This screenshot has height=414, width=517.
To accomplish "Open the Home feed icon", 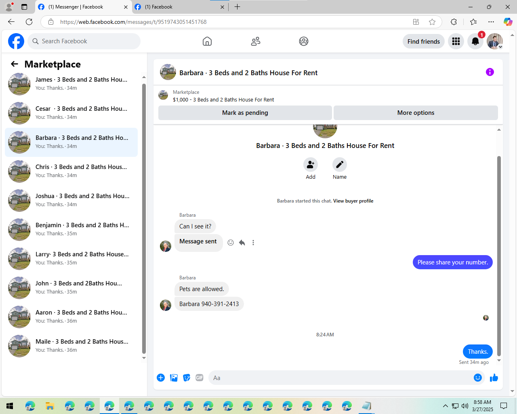I will [x=207, y=41].
